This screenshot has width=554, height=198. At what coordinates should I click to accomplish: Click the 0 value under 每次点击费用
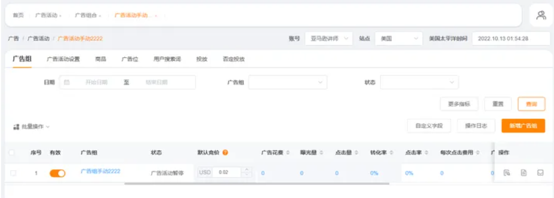coord(442,173)
